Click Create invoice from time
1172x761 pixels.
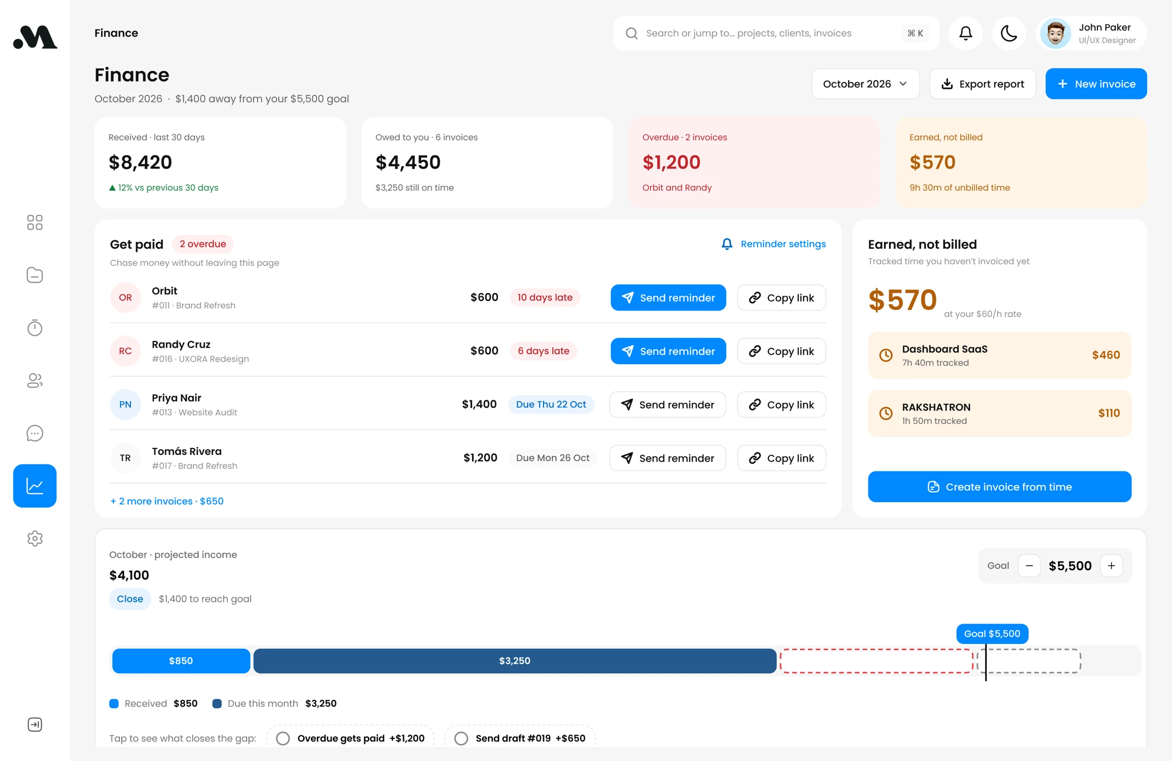point(999,487)
